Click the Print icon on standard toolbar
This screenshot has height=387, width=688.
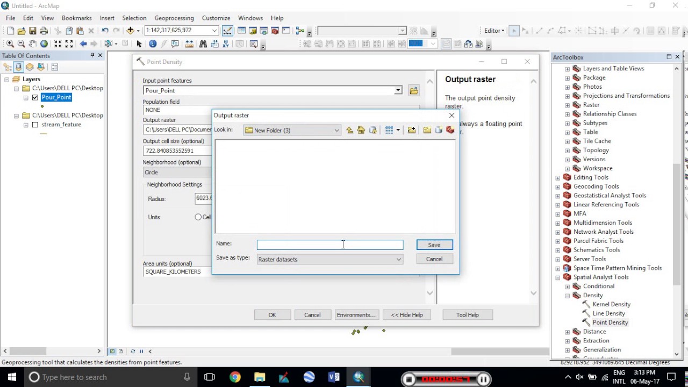coord(44,31)
